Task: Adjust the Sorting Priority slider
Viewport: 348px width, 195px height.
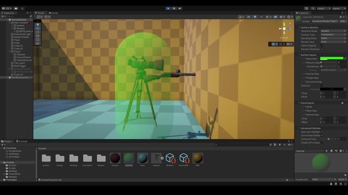Action: pyautogui.click(x=328, y=139)
